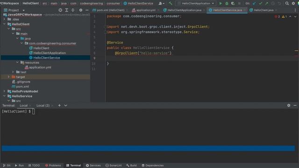This screenshot has height=168, width=299.
Task: Collapse all in Project panel
Action: click(73, 10)
